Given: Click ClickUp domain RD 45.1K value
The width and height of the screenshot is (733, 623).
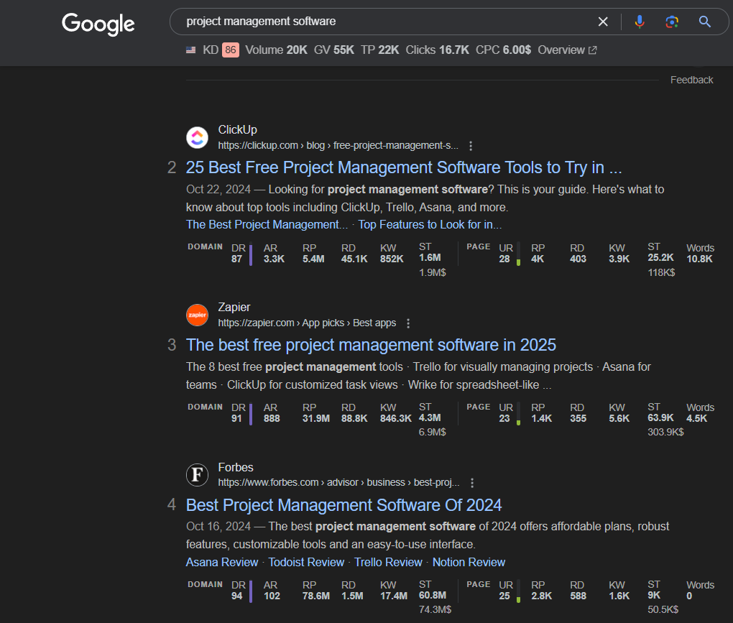Looking at the screenshot, I should 354,259.
